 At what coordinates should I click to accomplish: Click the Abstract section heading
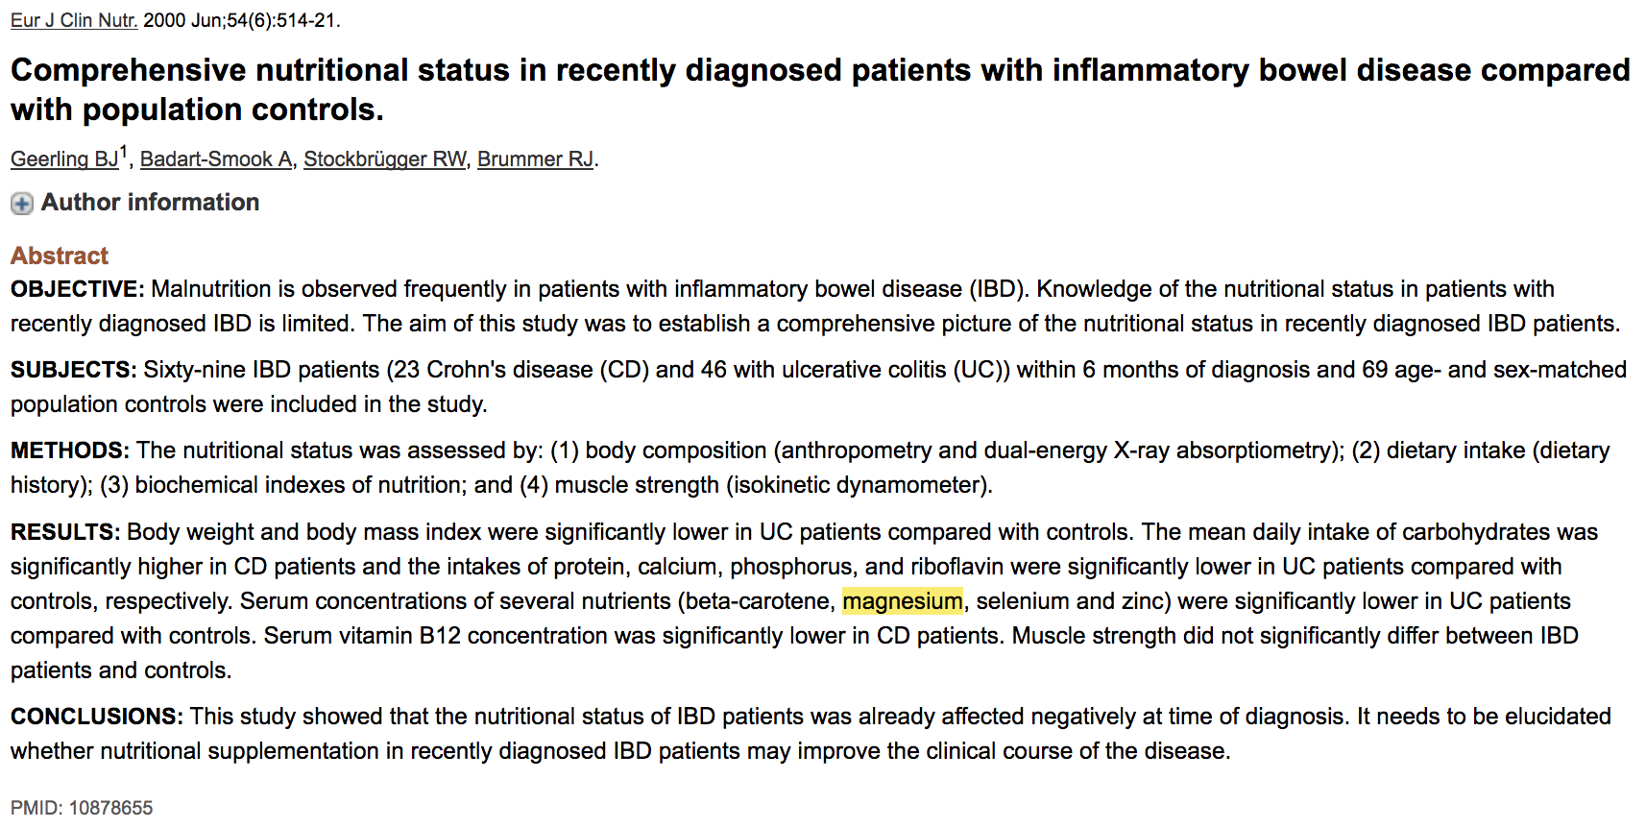click(x=60, y=256)
